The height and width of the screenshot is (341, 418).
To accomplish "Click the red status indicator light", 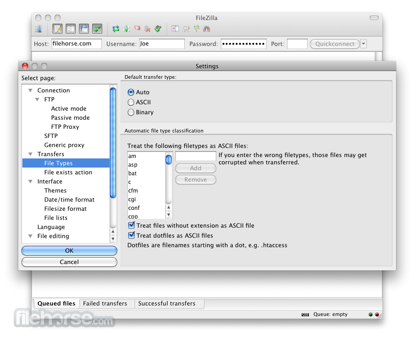I will tap(377, 315).
